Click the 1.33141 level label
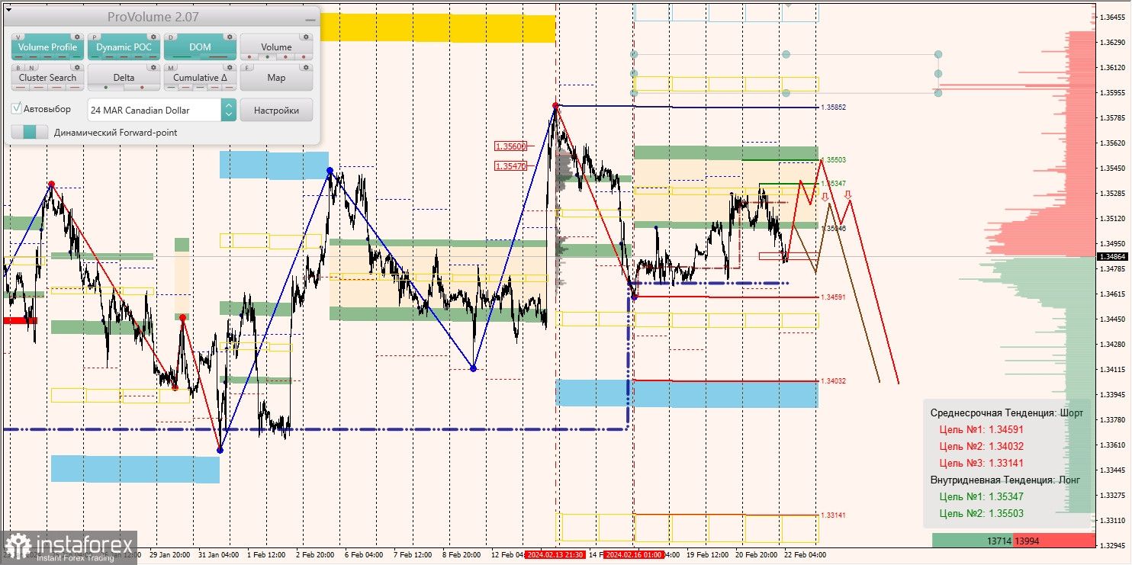Screen dimensions: 1132x565 coord(834,515)
